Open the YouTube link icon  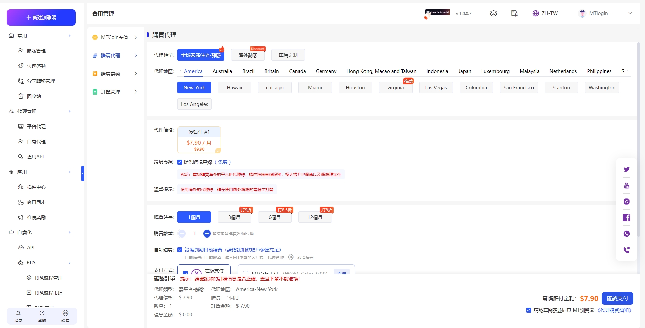[626, 185]
